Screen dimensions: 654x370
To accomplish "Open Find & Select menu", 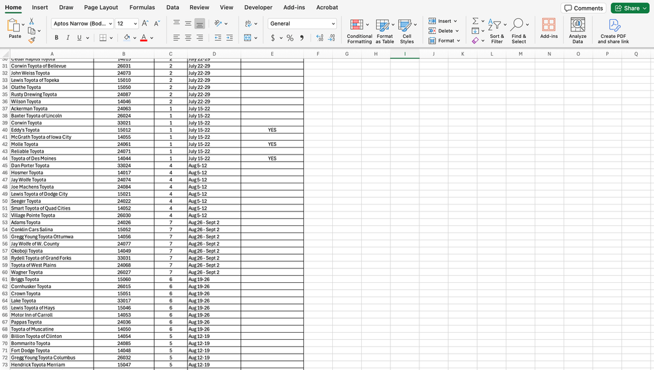I will click(x=519, y=31).
